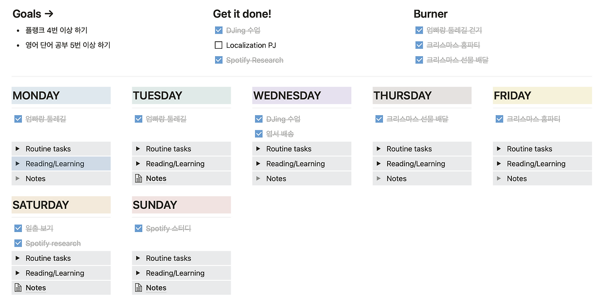Open Sunday Notes page icon

coord(138,288)
